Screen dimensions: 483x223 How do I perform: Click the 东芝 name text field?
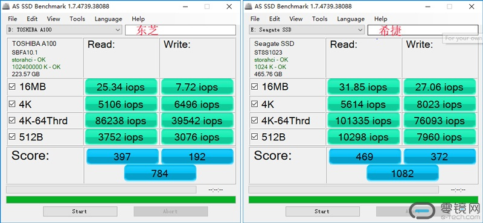(180, 30)
